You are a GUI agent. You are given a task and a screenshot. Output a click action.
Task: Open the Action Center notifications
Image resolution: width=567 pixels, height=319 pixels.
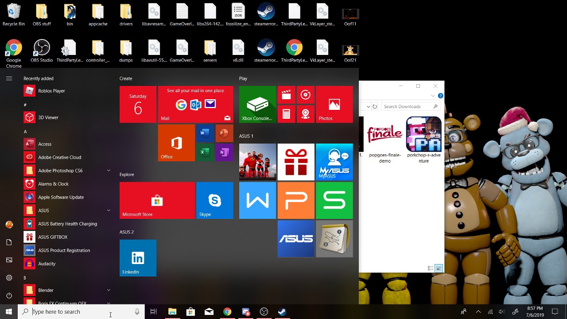pos(555,312)
